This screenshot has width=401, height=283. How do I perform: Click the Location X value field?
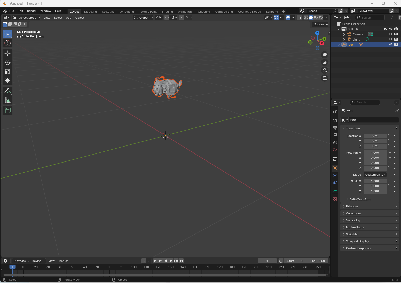[375, 136]
